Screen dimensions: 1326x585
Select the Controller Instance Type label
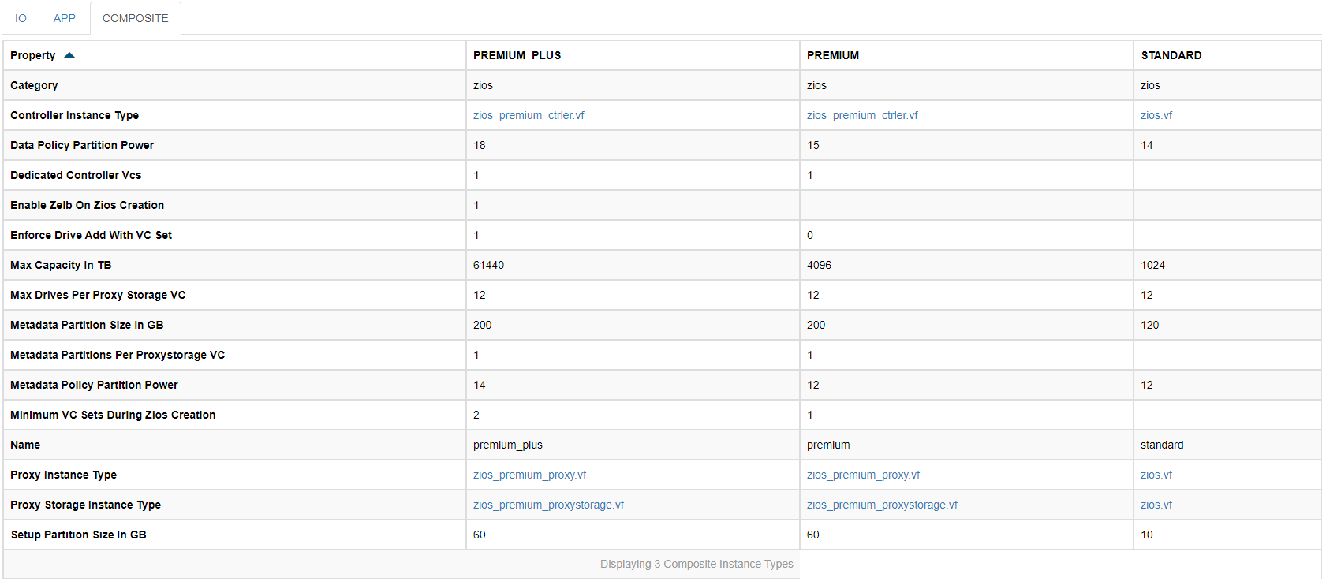[74, 115]
